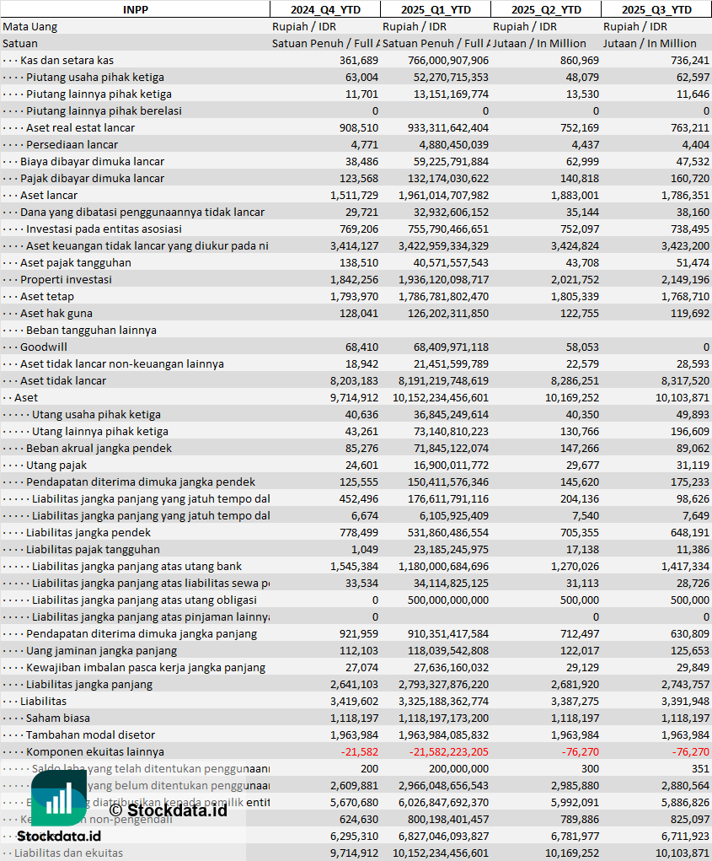Select Liabilitas jangka panjang atas utang obligasi label

pos(144,600)
